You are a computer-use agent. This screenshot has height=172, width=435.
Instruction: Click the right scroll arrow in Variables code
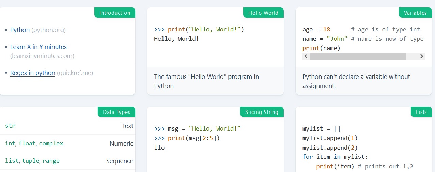point(422,56)
